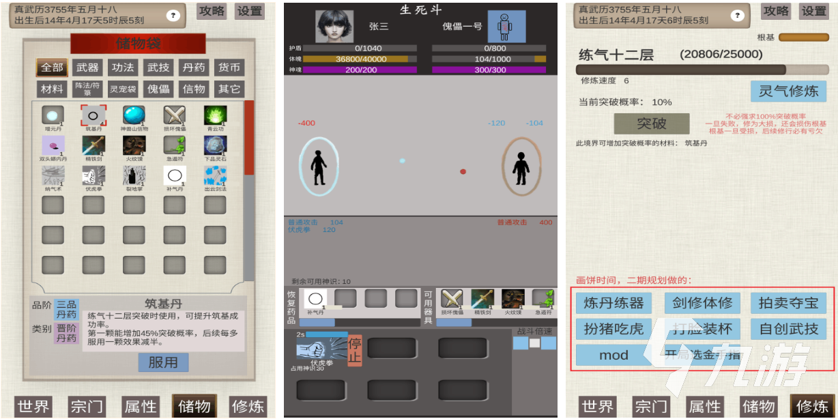This screenshot has width=838, height=419.
Task: Pick the 神兽山信物 blue orb item
Action: tap(134, 115)
